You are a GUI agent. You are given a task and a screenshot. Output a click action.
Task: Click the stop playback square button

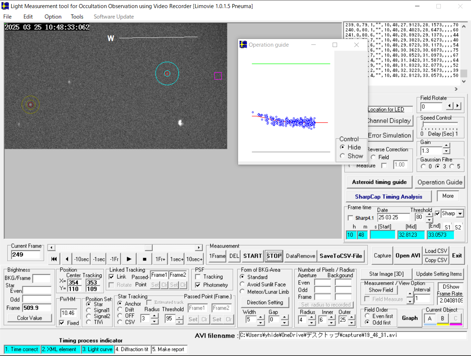pos(145,259)
